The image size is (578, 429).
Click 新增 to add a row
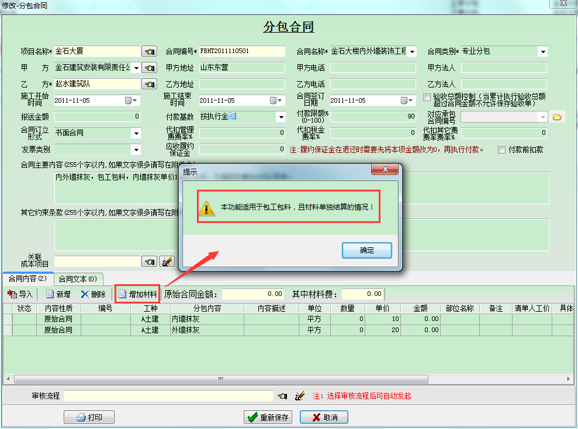(58, 294)
